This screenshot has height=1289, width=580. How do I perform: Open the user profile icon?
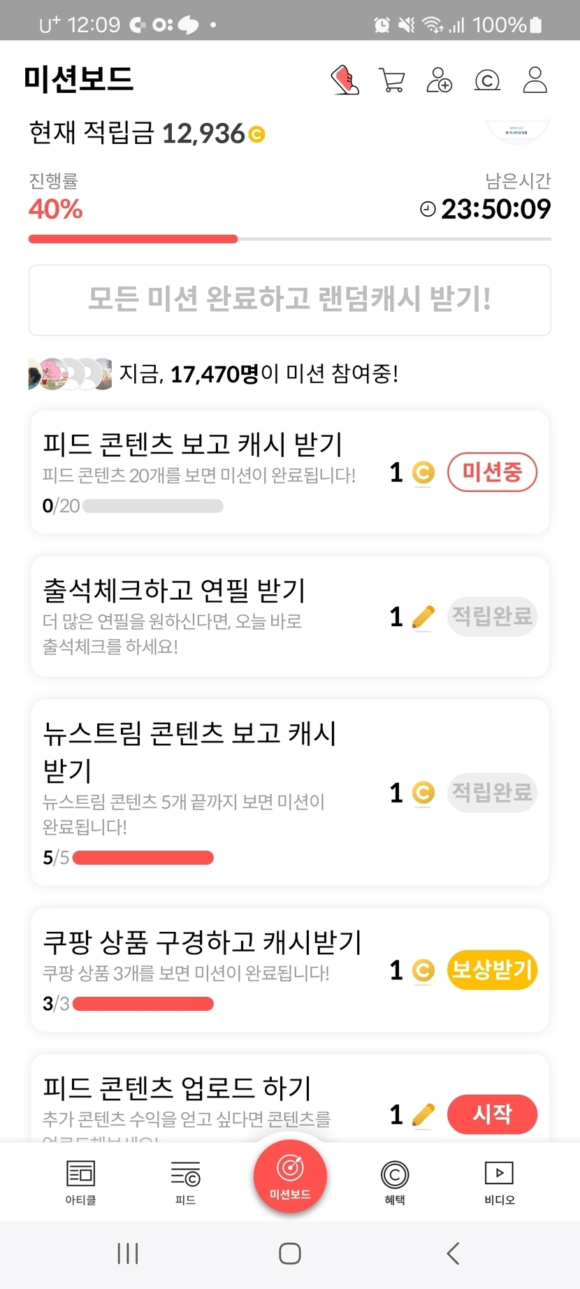pos(535,80)
